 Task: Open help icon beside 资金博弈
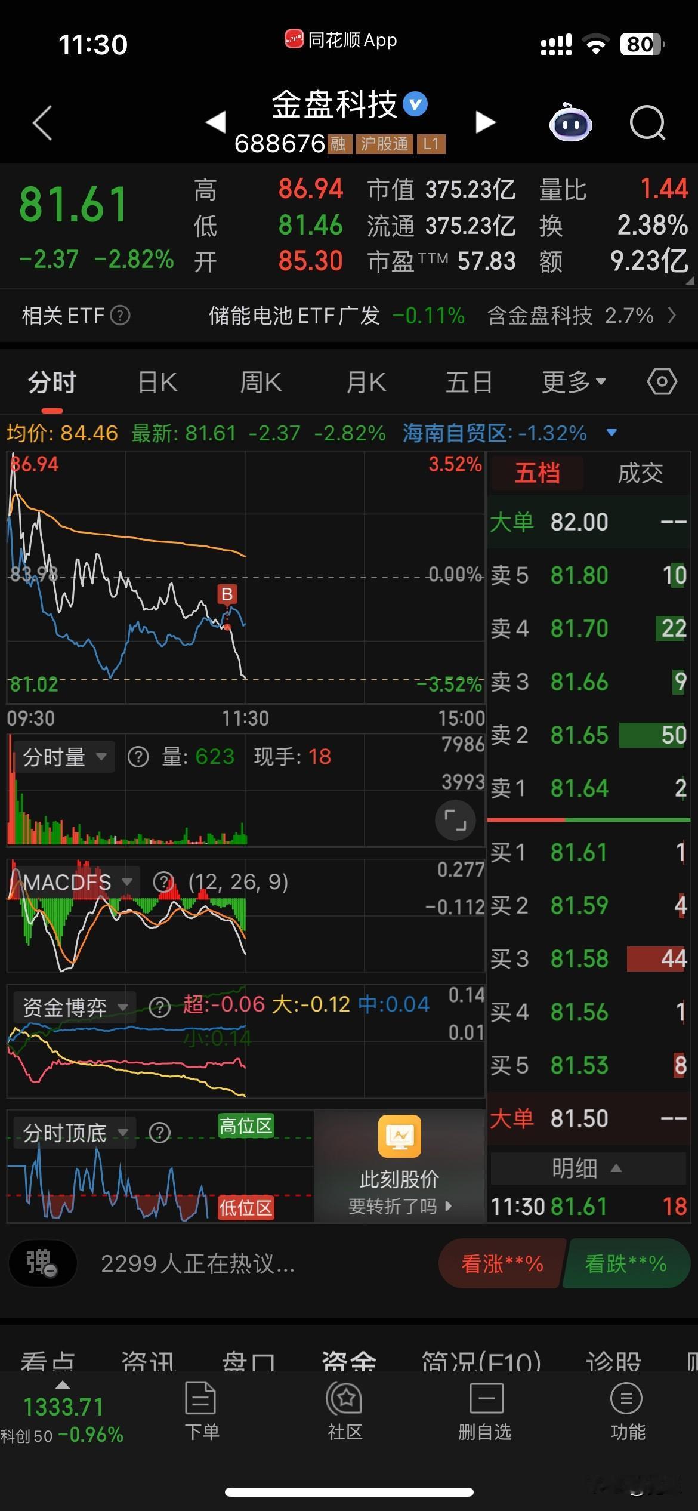(x=159, y=1008)
